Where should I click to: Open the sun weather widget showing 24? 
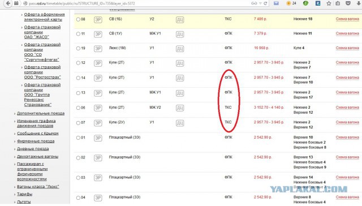[291, 3]
